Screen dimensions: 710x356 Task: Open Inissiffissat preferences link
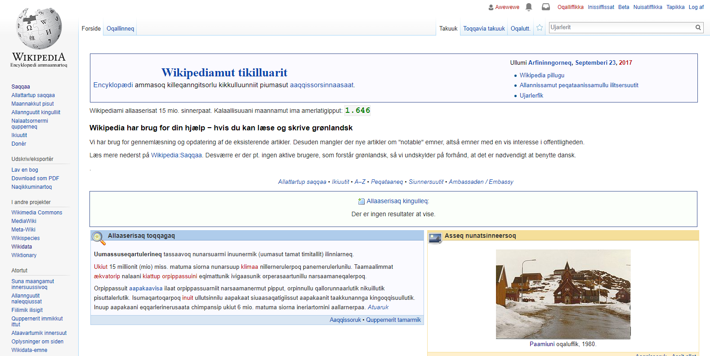click(601, 7)
